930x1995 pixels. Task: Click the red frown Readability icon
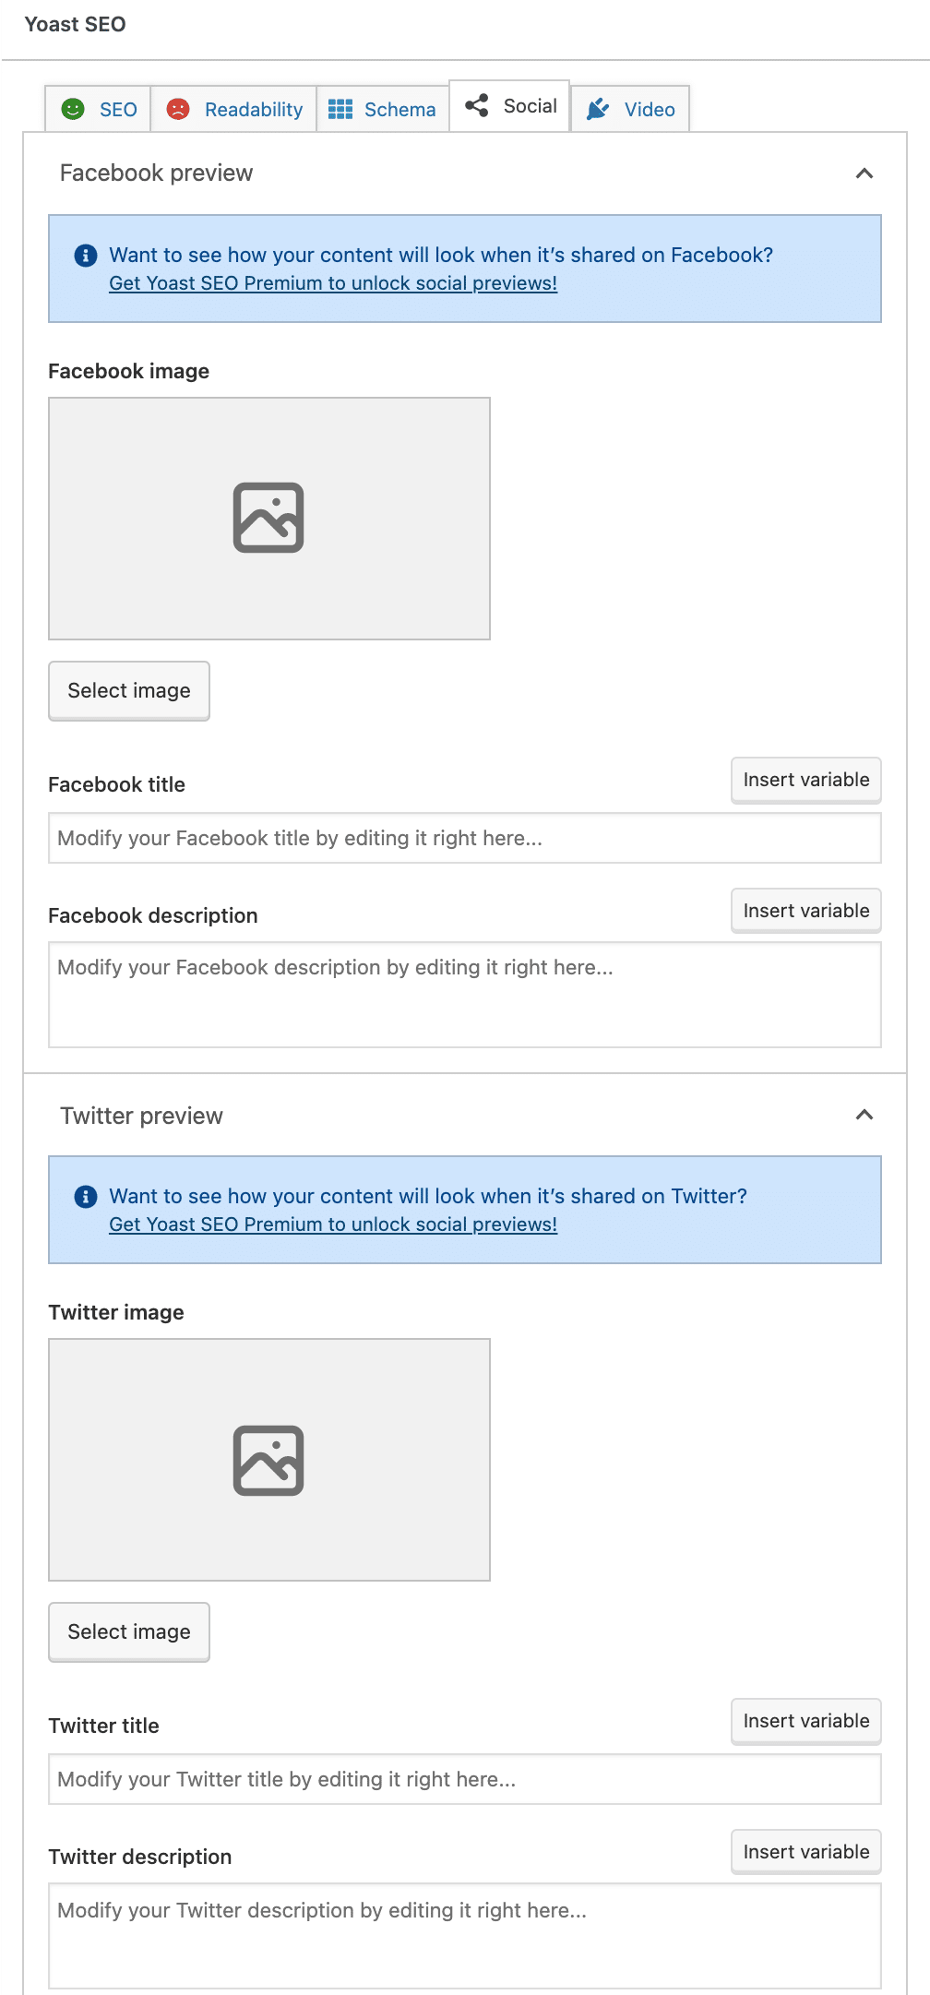(x=177, y=109)
